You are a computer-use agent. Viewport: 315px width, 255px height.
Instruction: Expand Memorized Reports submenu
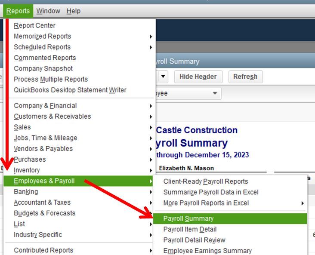79,37
